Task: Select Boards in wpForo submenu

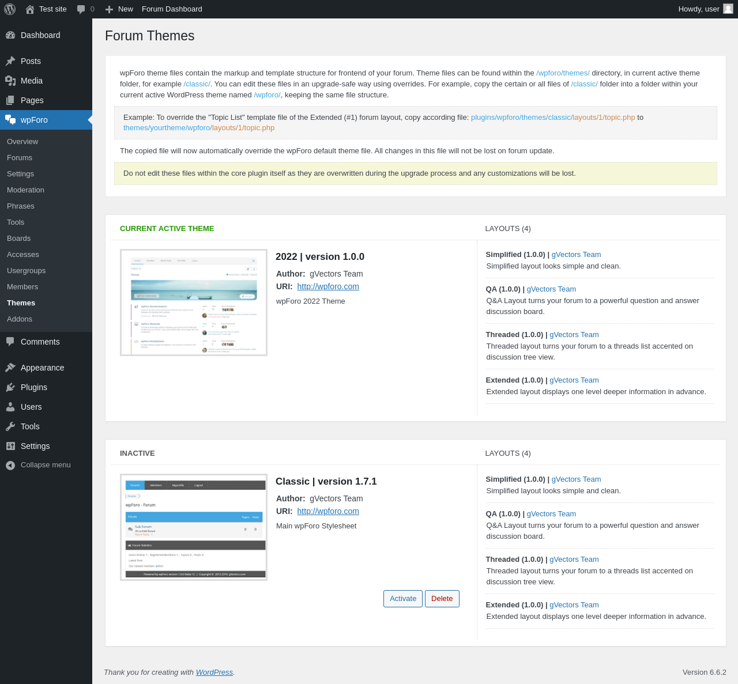Action: click(x=19, y=239)
